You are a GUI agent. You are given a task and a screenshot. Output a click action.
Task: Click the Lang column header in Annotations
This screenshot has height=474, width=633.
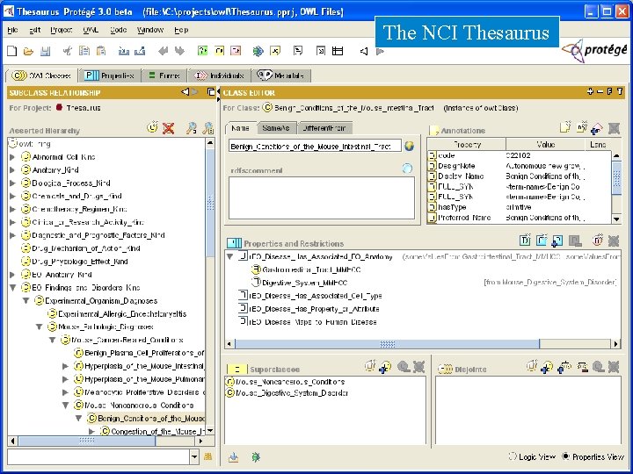click(x=598, y=144)
